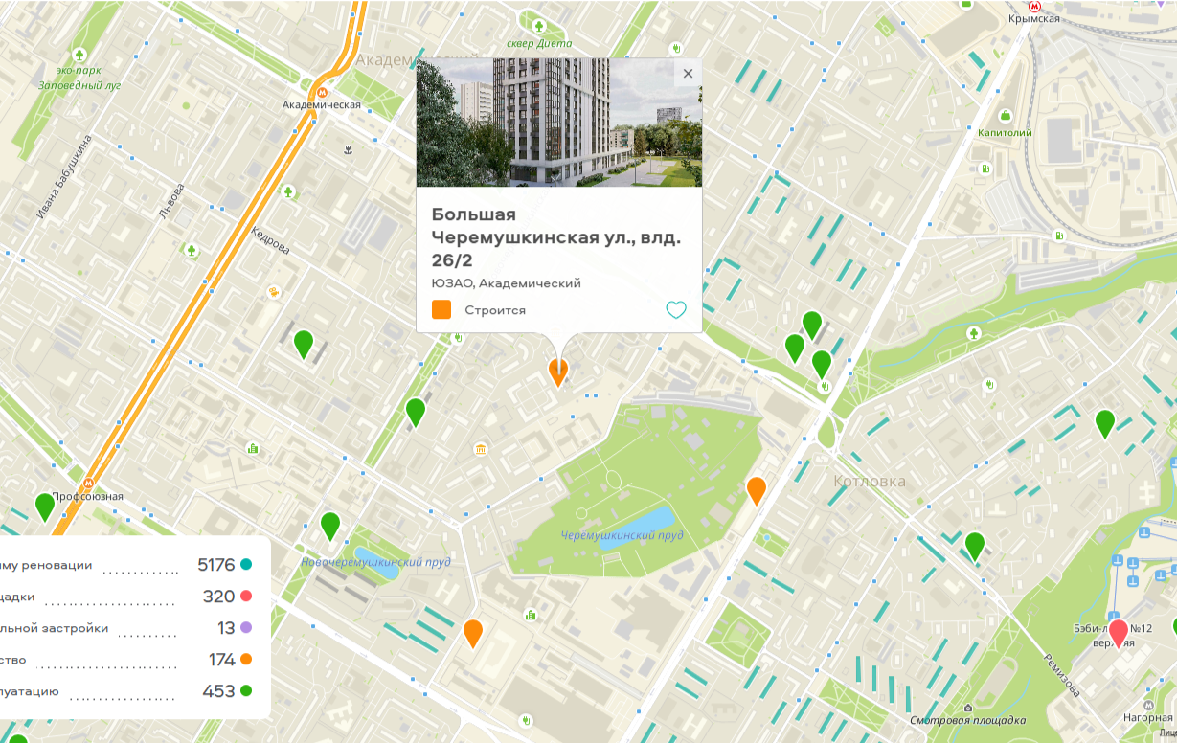
Task: Click the teal dot beside 5176 in legend
Action: pos(246,565)
